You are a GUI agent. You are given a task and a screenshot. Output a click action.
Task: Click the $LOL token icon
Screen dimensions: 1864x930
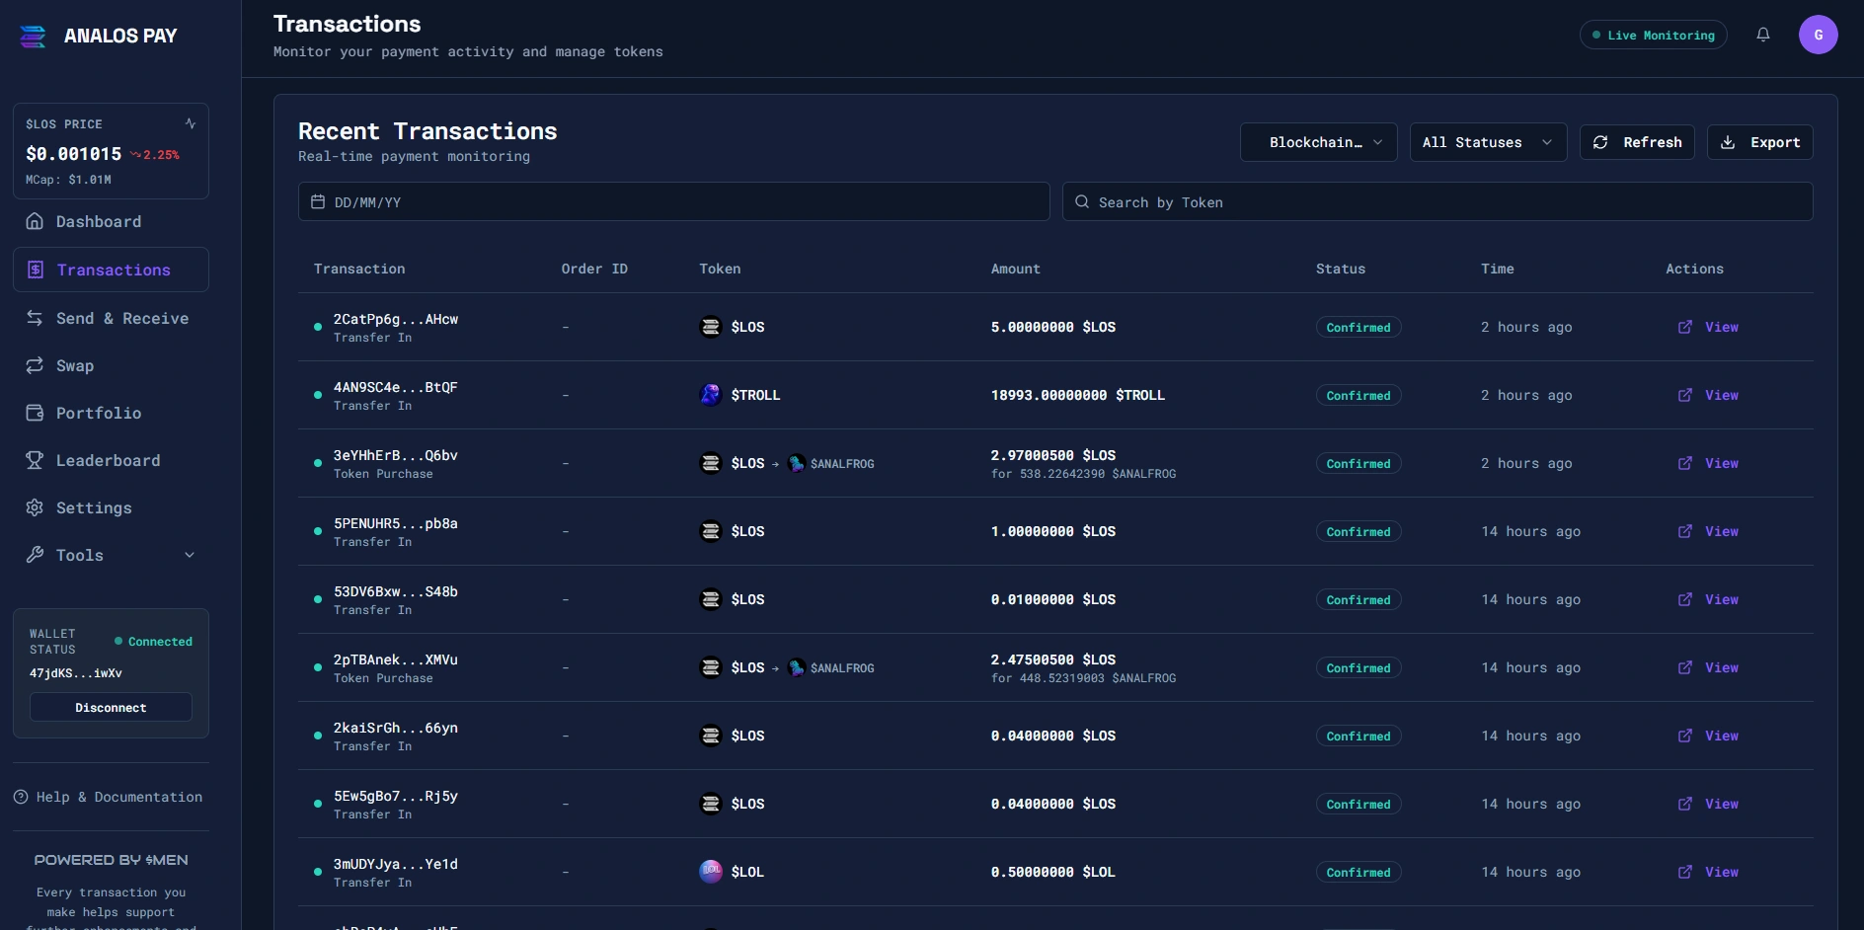pyautogui.click(x=711, y=872)
